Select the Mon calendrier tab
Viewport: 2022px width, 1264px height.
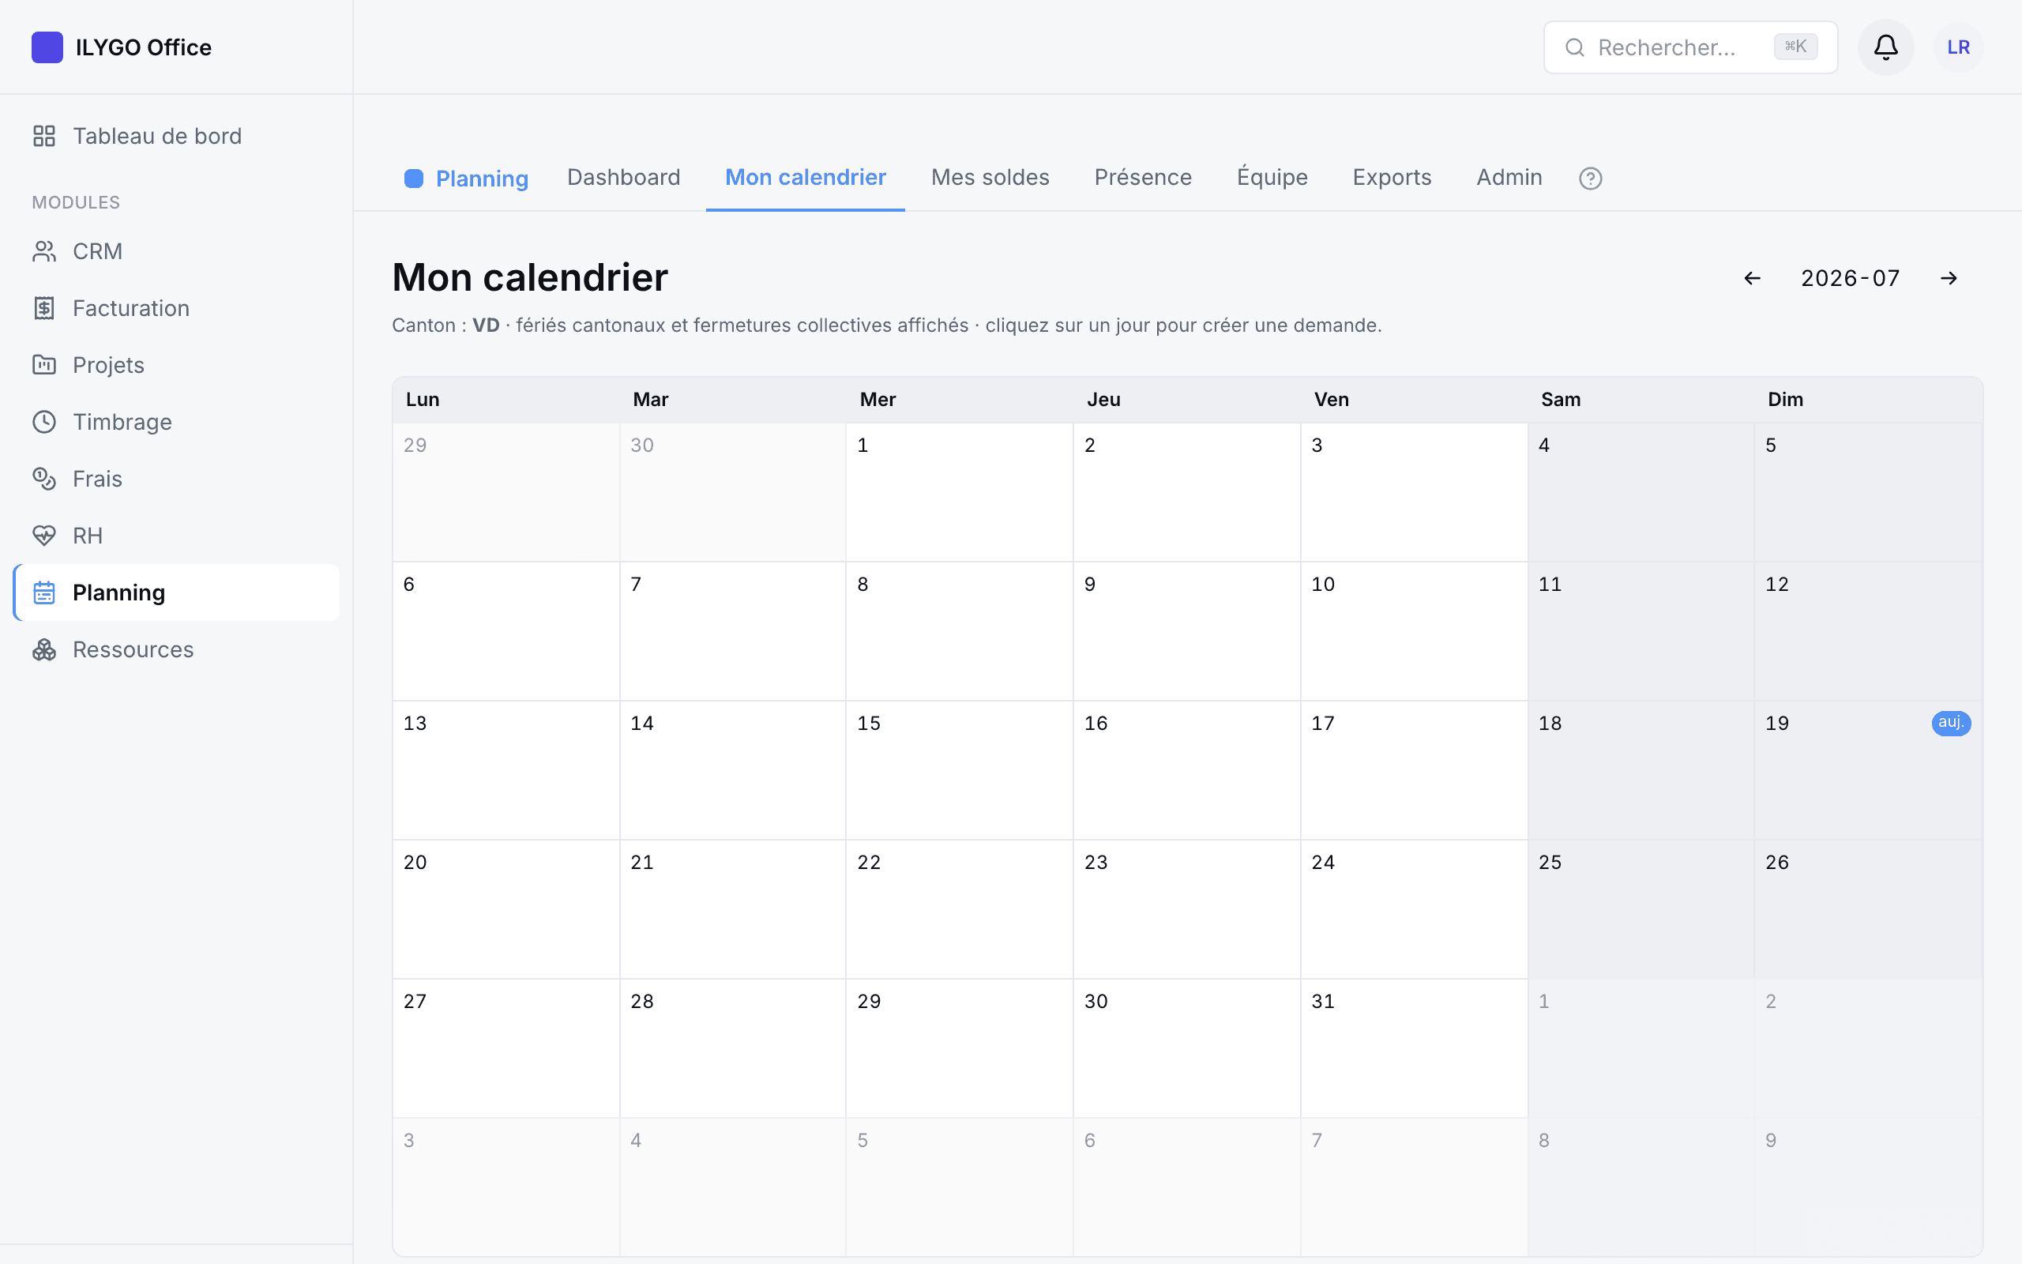[x=806, y=177]
